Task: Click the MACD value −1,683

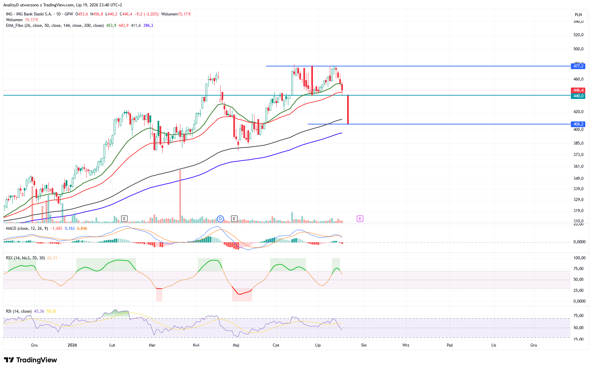Action: point(56,228)
